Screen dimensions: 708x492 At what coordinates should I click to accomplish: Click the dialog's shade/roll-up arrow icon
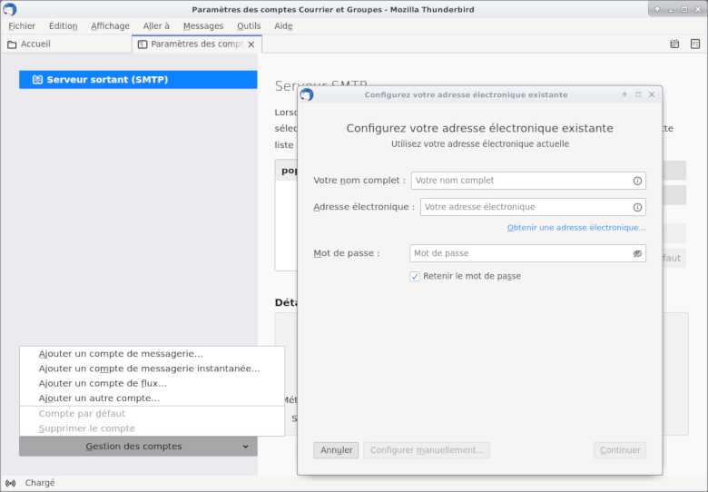(624, 94)
